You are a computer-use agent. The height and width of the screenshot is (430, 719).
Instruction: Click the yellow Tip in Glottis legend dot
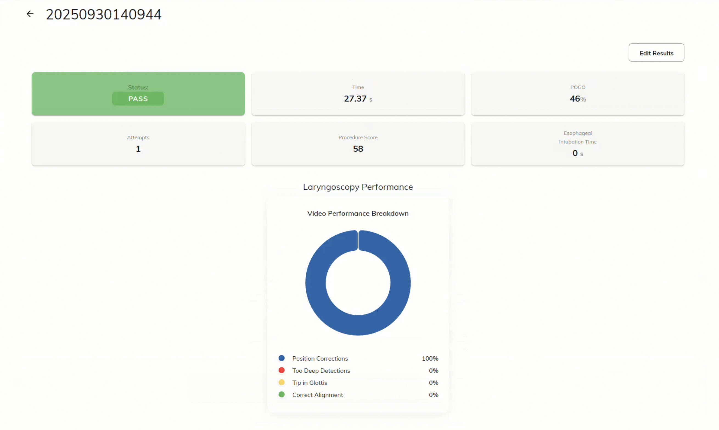click(x=281, y=382)
